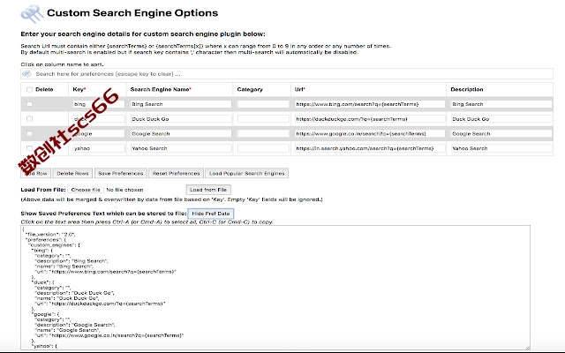The height and width of the screenshot is (353, 565).
Task: Toggle the Delete select-all header checkbox
Action: point(29,89)
